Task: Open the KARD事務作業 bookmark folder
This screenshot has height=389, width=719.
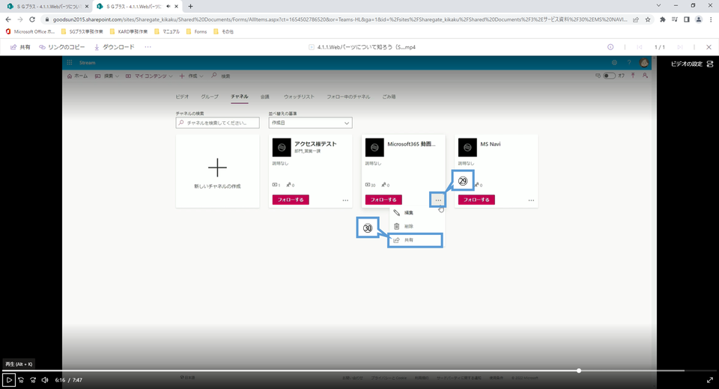Action: (x=129, y=31)
